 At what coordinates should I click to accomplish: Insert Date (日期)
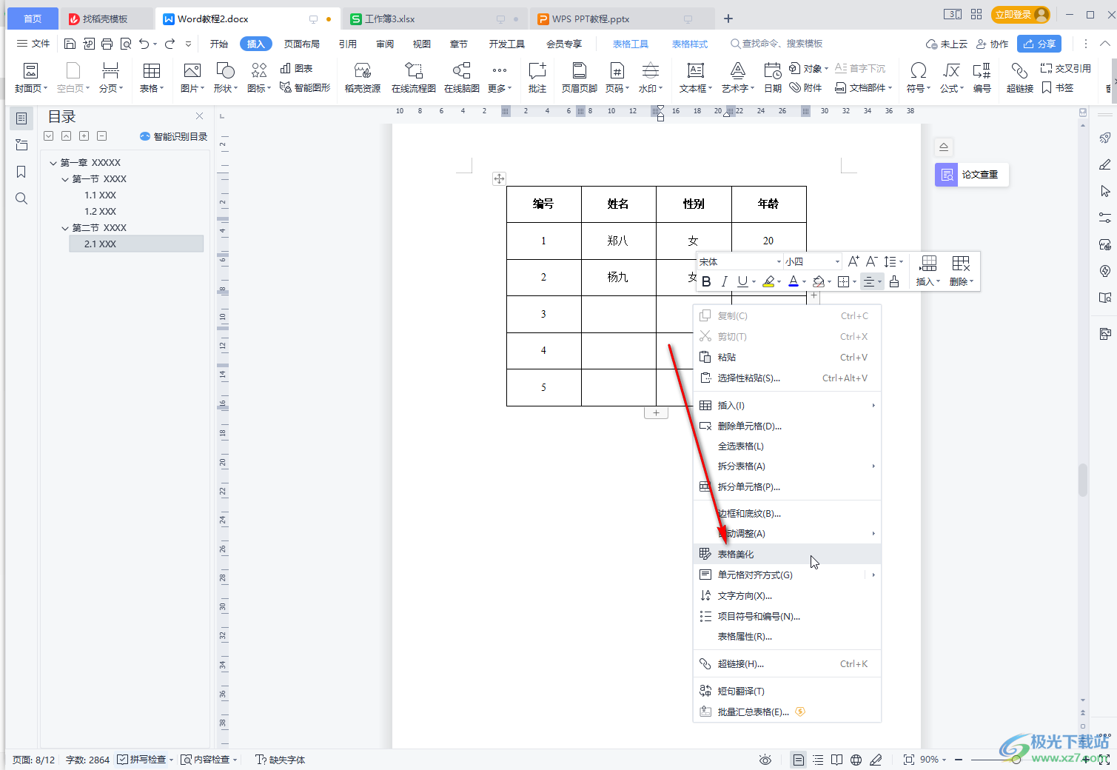[x=772, y=78]
